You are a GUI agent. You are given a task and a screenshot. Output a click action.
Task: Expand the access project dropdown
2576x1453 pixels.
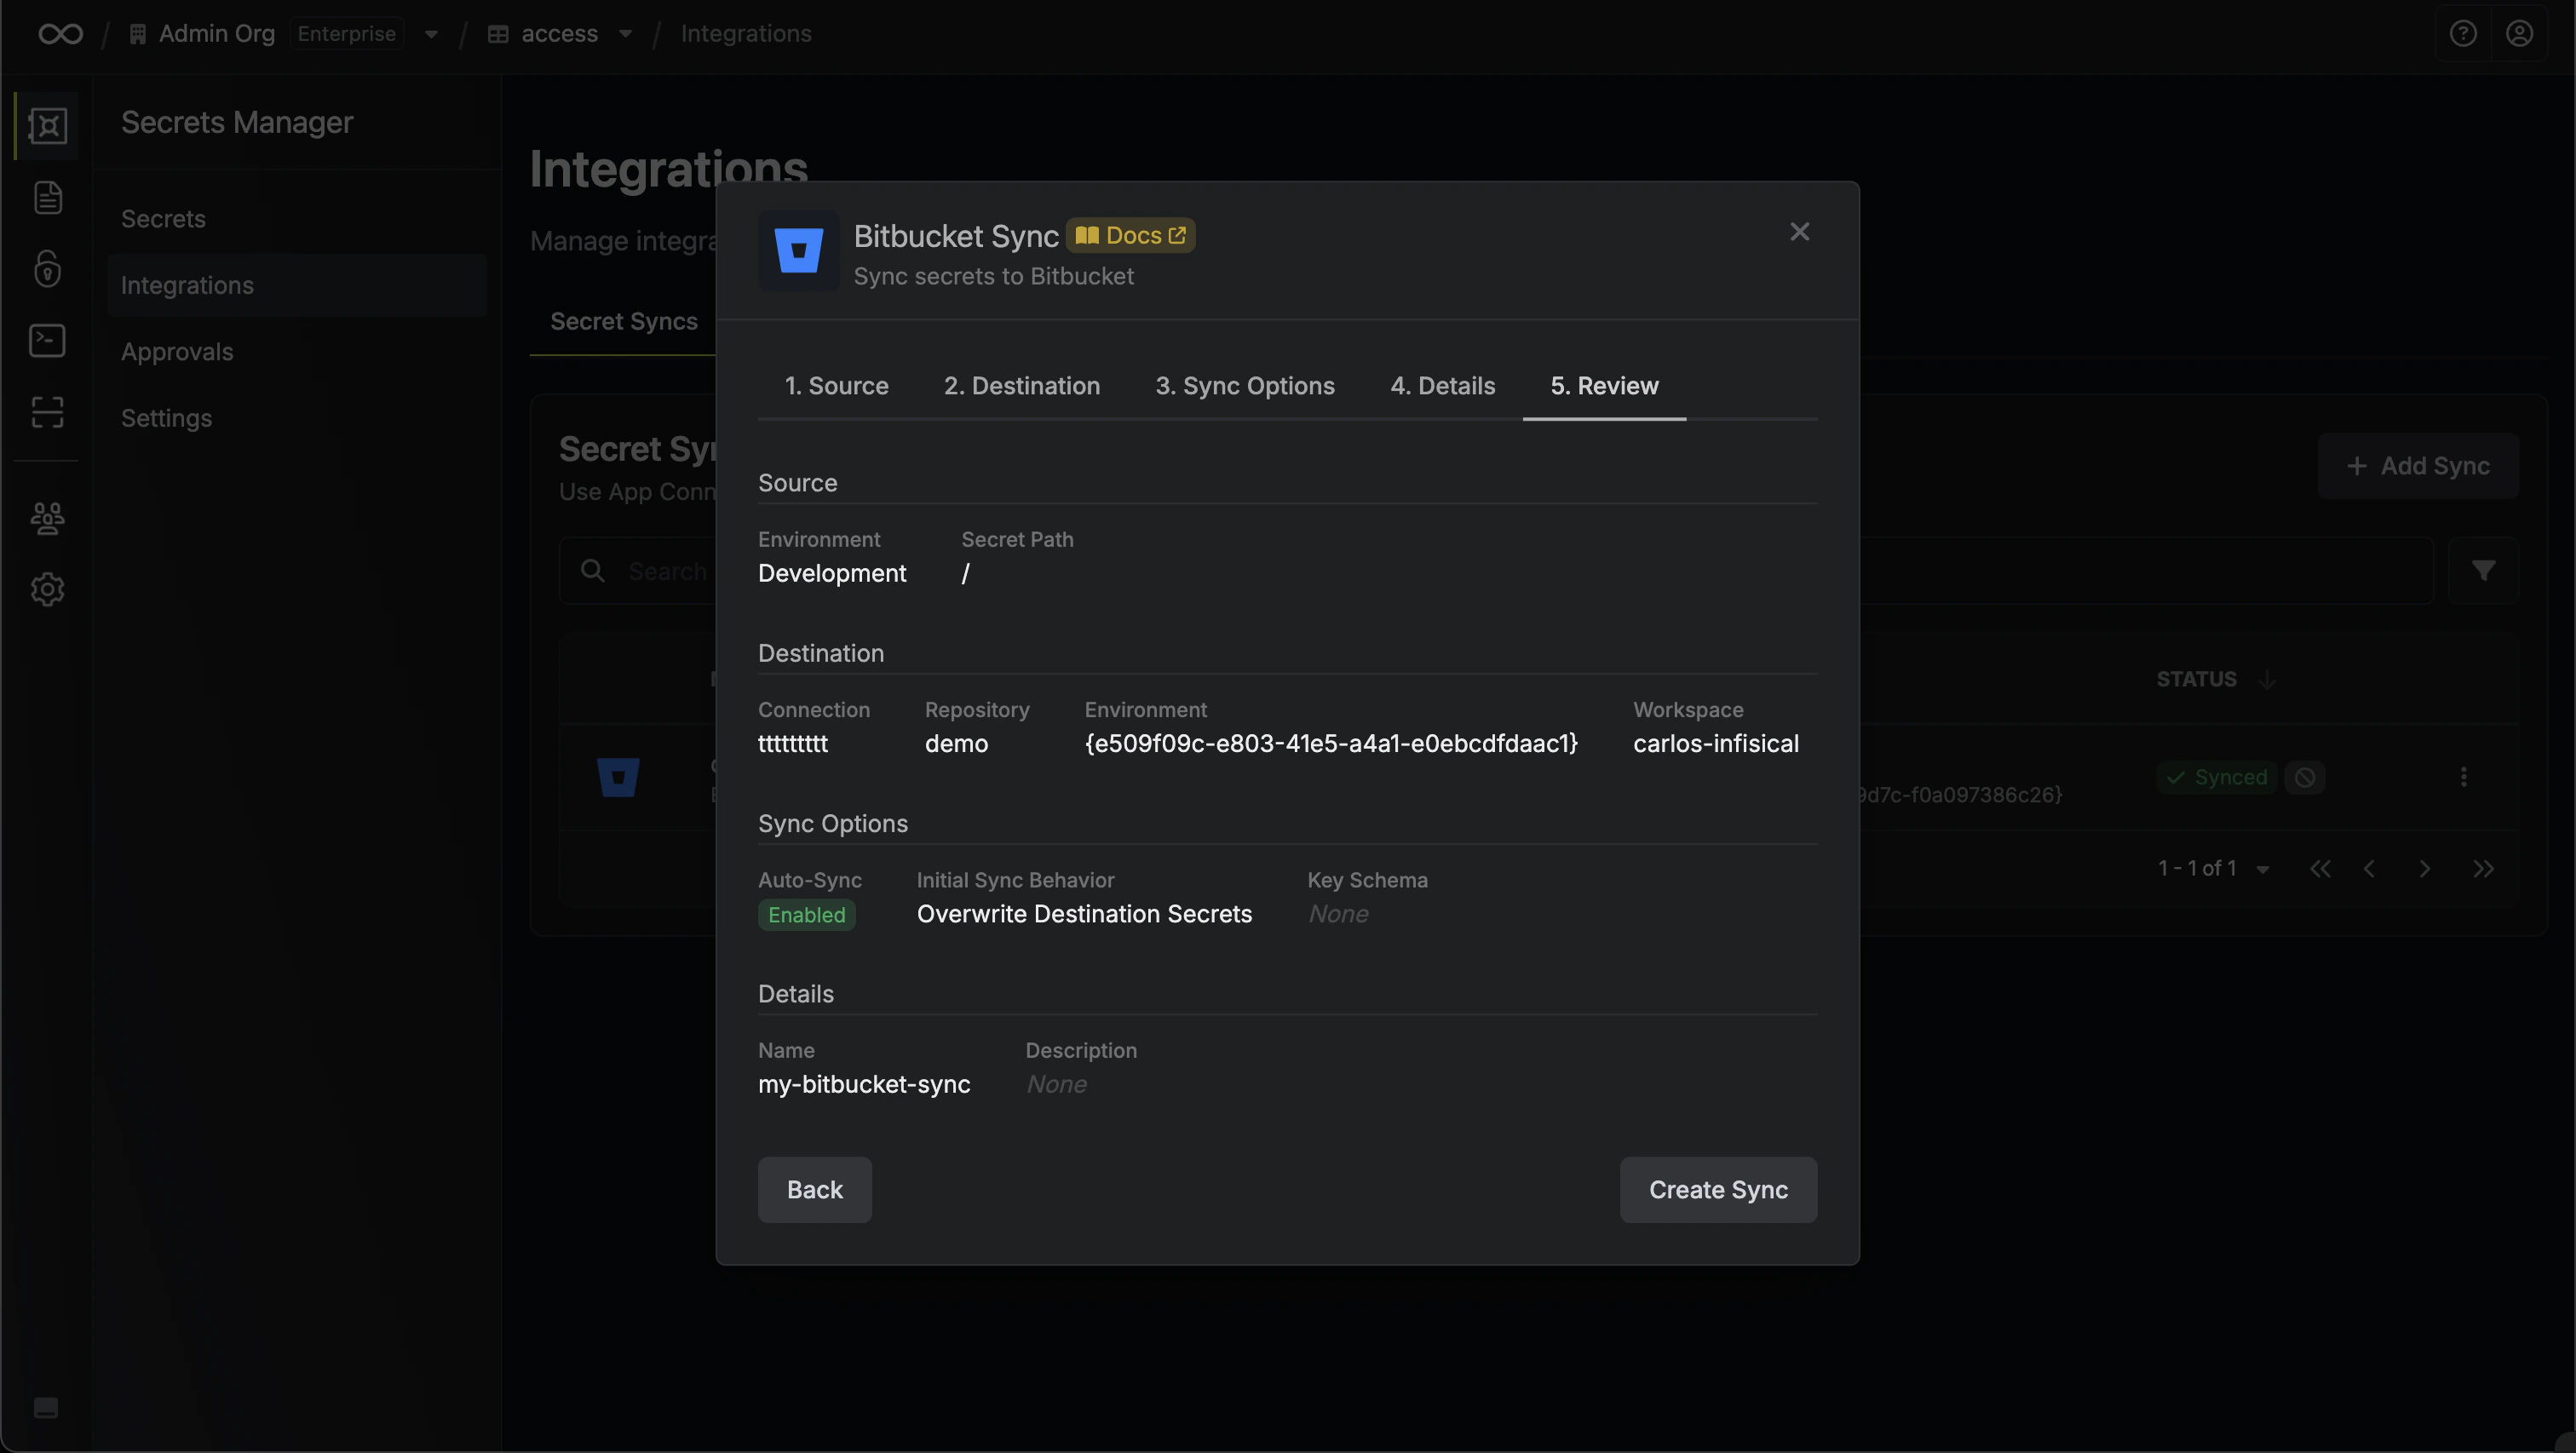[625, 34]
